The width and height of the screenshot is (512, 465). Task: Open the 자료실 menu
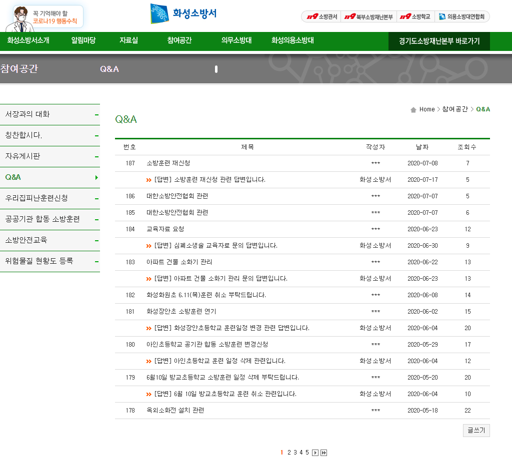point(128,40)
